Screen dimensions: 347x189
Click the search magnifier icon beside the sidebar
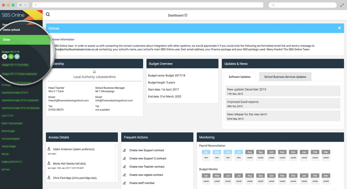tap(48, 15)
